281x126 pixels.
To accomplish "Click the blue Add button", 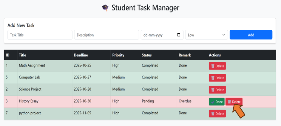I will (251, 35).
